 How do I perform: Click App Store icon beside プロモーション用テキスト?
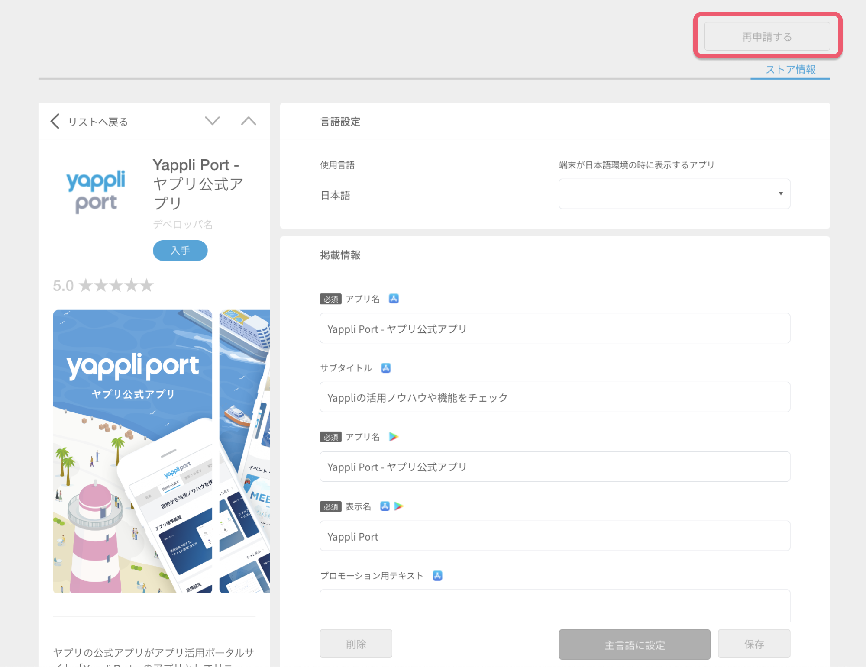pos(437,575)
